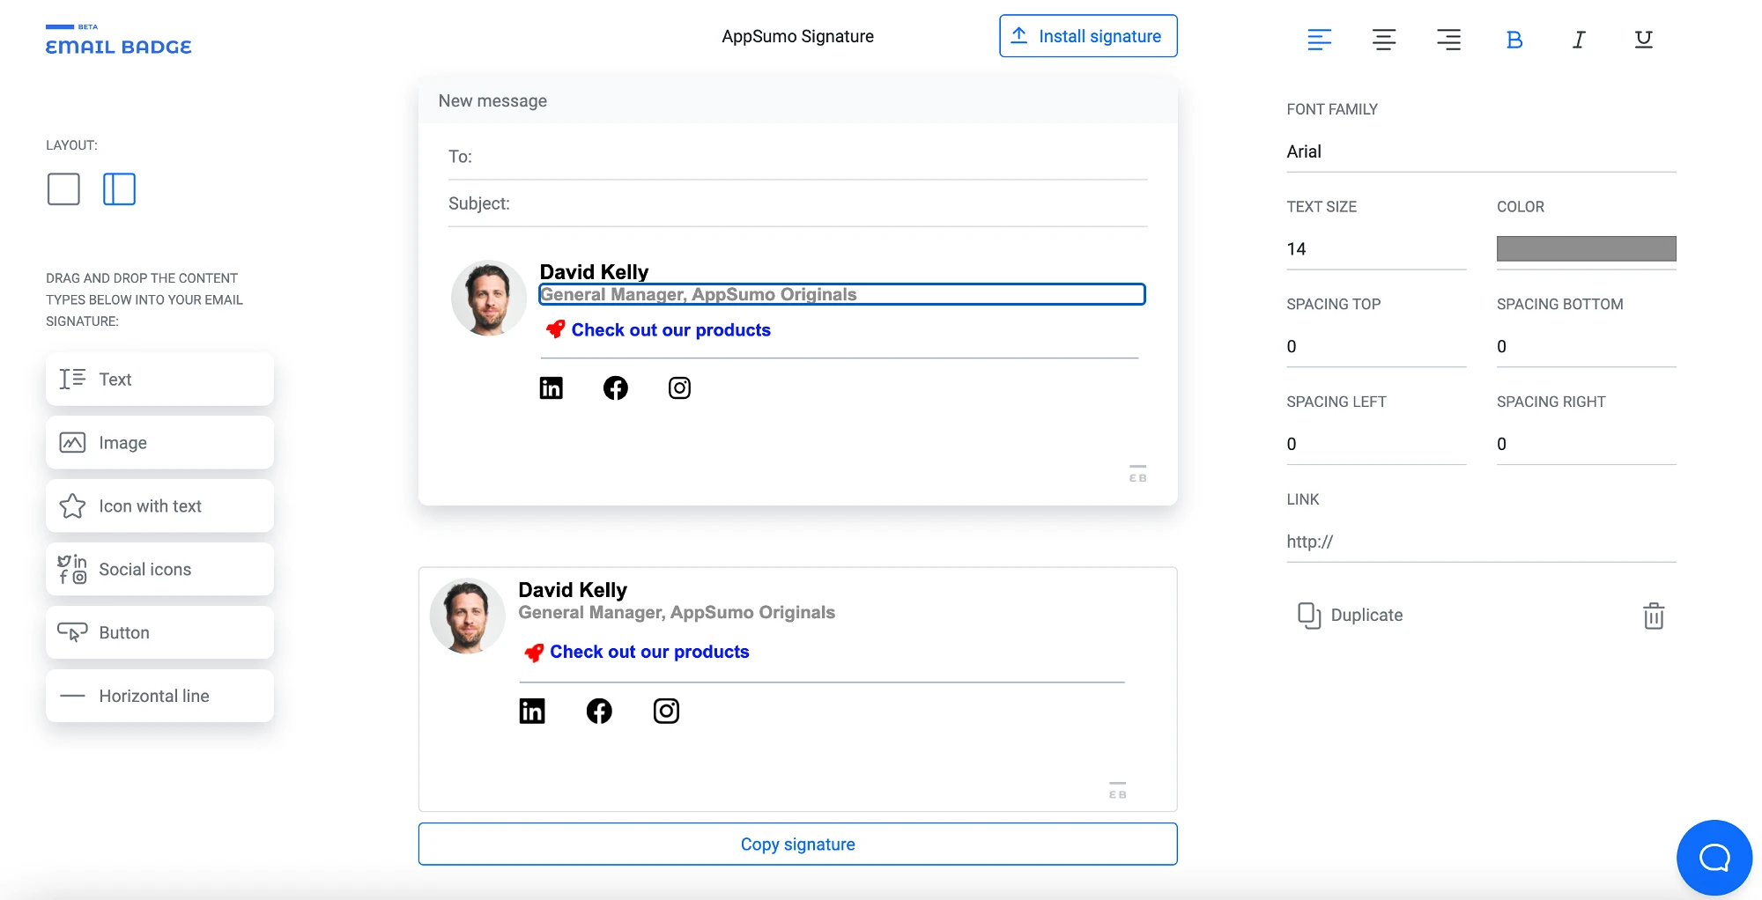Align text right
Image resolution: width=1762 pixels, height=900 pixels.
[1449, 40]
